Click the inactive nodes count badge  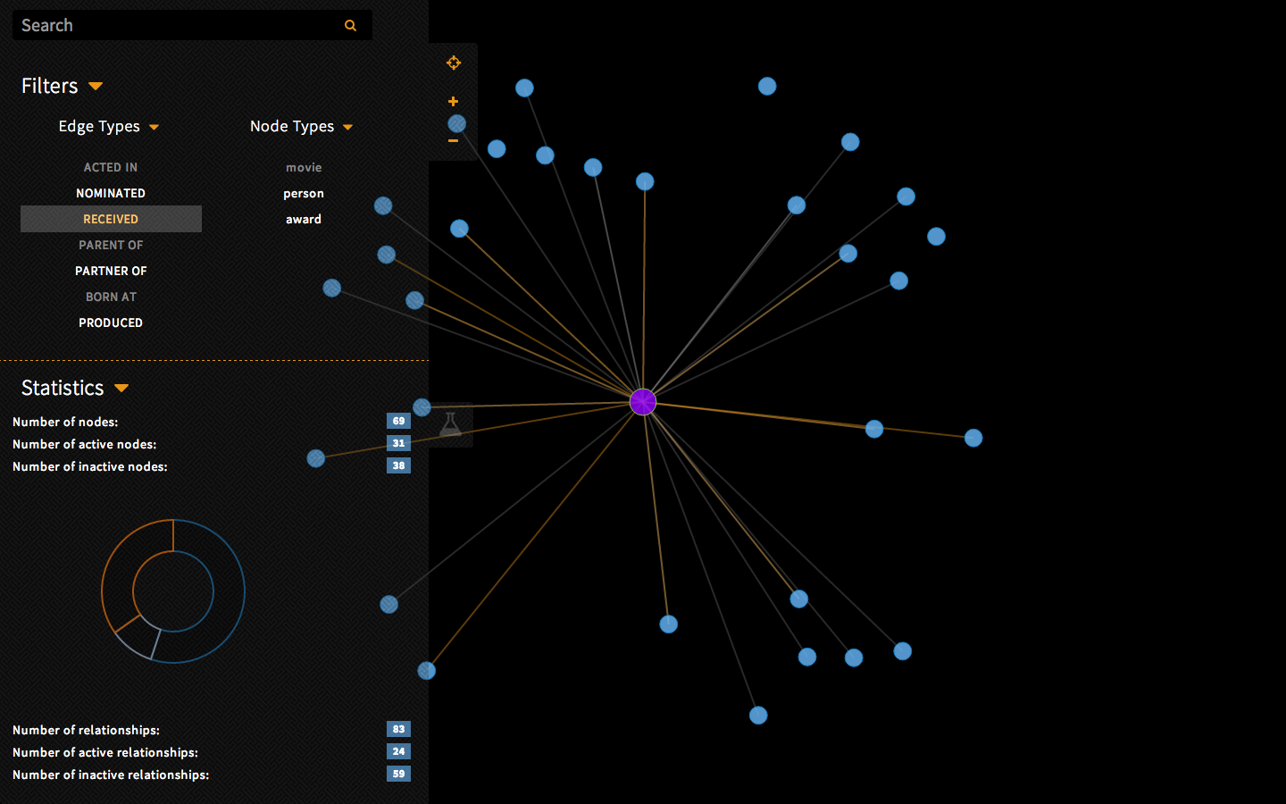coord(398,465)
